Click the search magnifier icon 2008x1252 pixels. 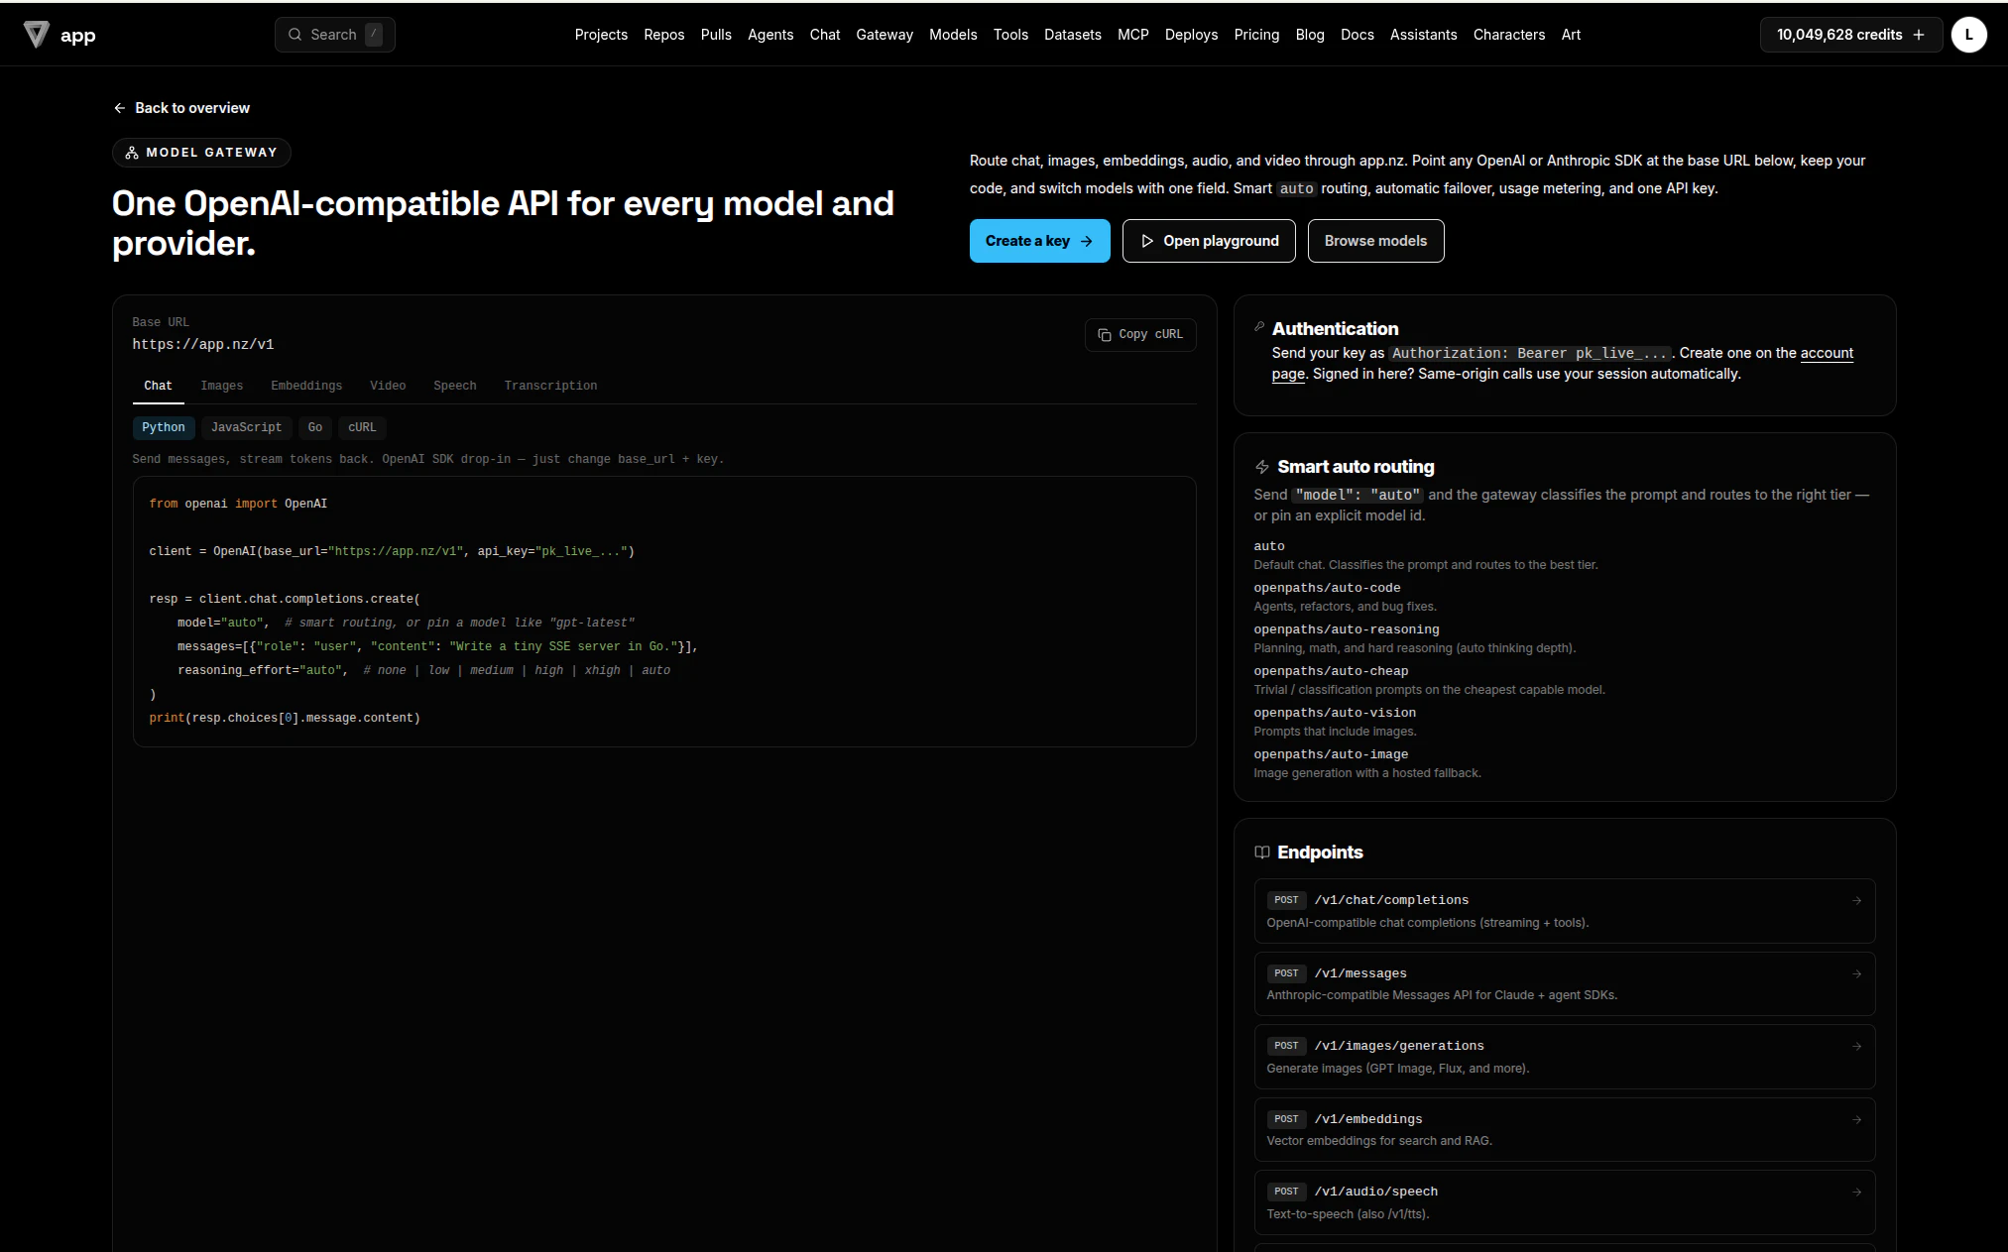click(x=295, y=35)
